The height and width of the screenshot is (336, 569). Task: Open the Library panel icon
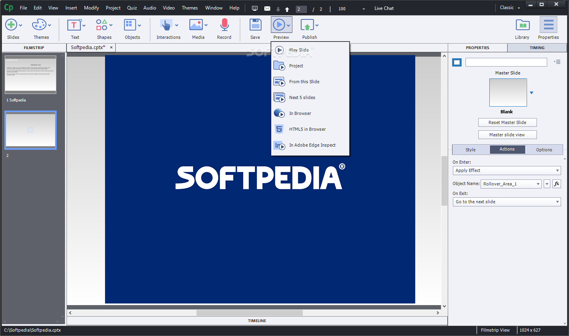(523, 25)
